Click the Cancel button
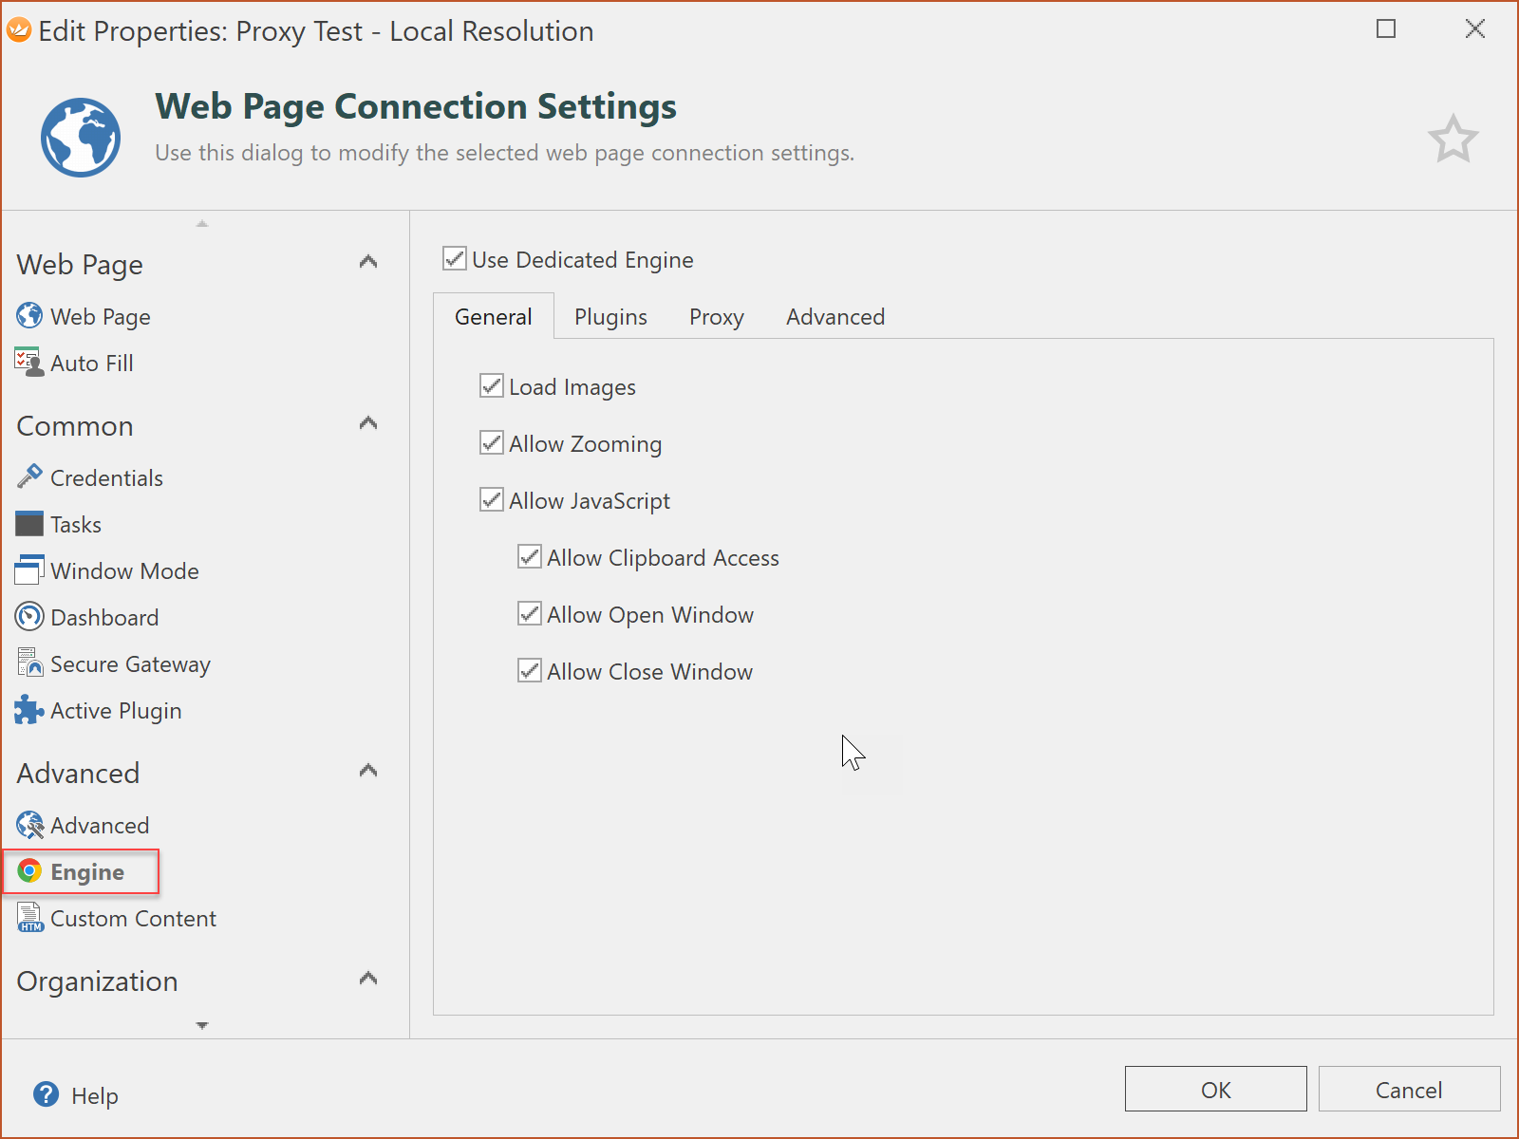This screenshot has height=1139, width=1519. click(x=1408, y=1090)
